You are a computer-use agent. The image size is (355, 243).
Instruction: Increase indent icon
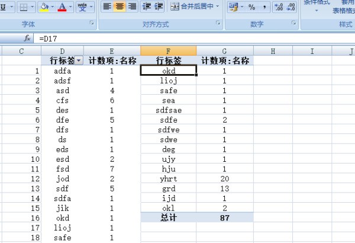click(159, 7)
